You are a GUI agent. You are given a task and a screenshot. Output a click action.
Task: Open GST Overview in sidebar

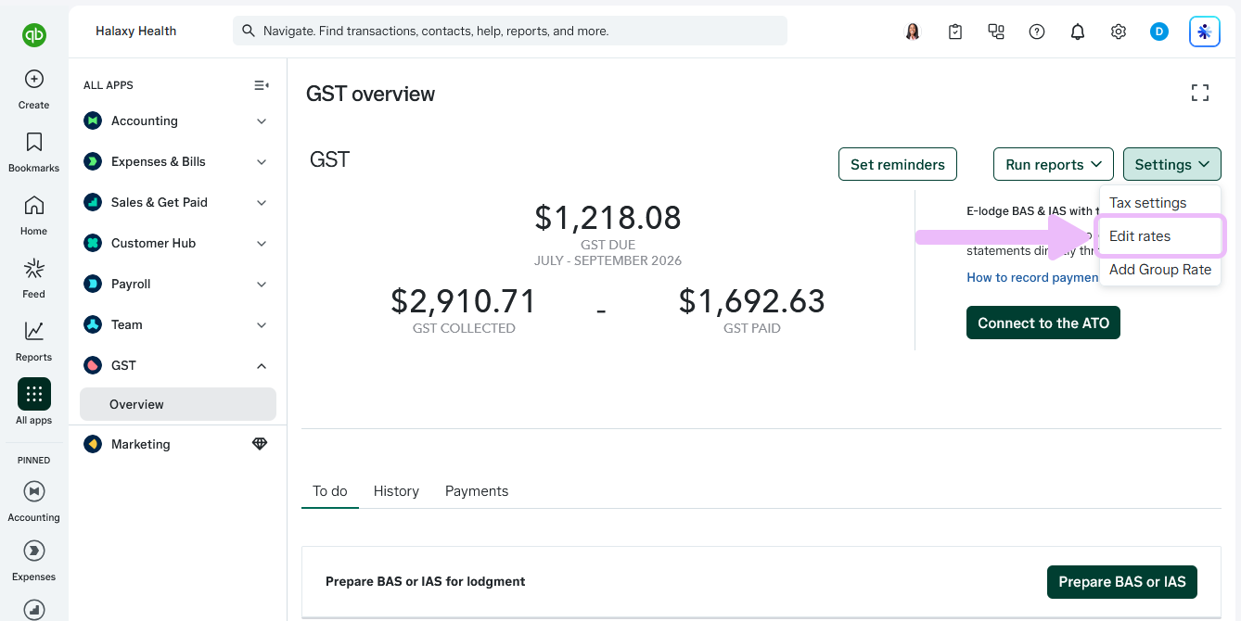coord(178,404)
